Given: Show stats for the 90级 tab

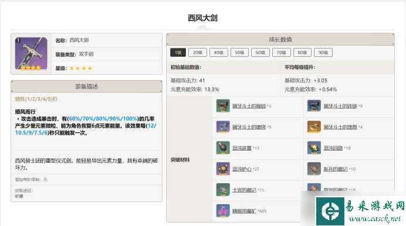Looking at the screenshot, I should (323, 53).
